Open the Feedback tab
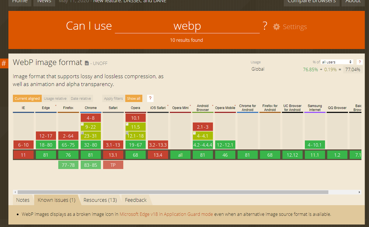Screen dimensions: 369x227 (135, 200)
